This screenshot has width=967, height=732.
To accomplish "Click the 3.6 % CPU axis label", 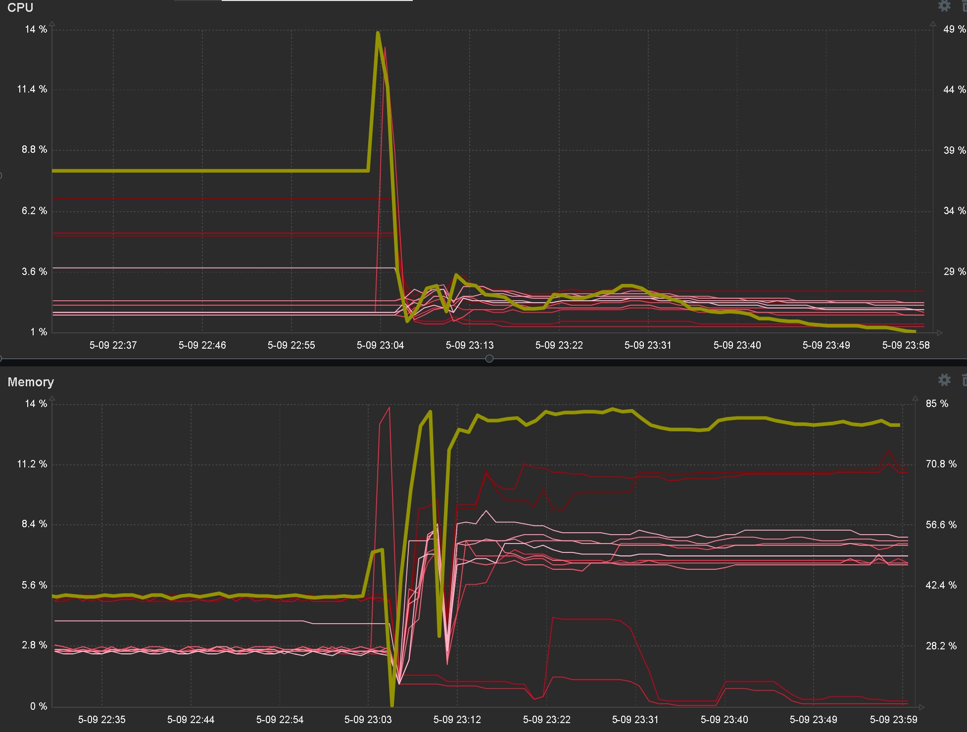I will [x=34, y=271].
